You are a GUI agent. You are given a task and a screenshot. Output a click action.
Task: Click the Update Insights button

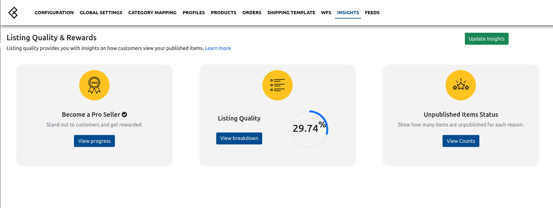pos(487,39)
